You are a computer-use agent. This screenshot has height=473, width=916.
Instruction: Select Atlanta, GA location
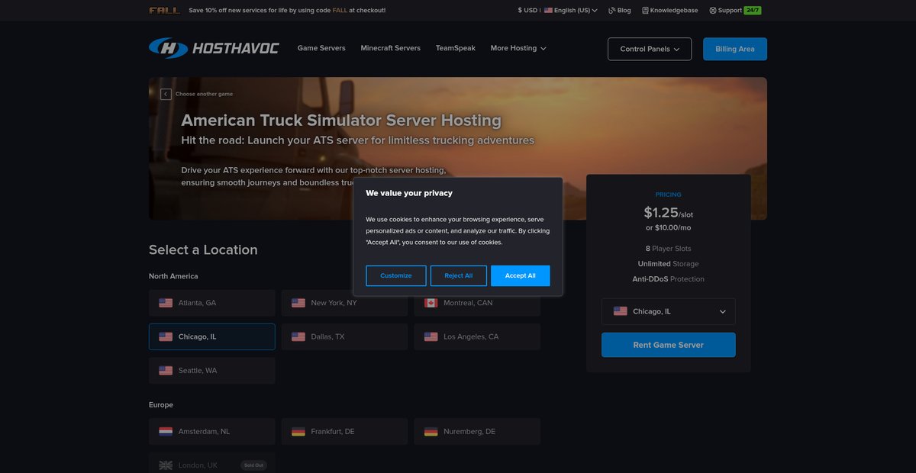212,303
